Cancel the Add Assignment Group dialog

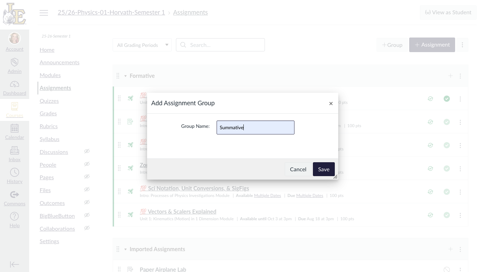[x=298, y=169]
